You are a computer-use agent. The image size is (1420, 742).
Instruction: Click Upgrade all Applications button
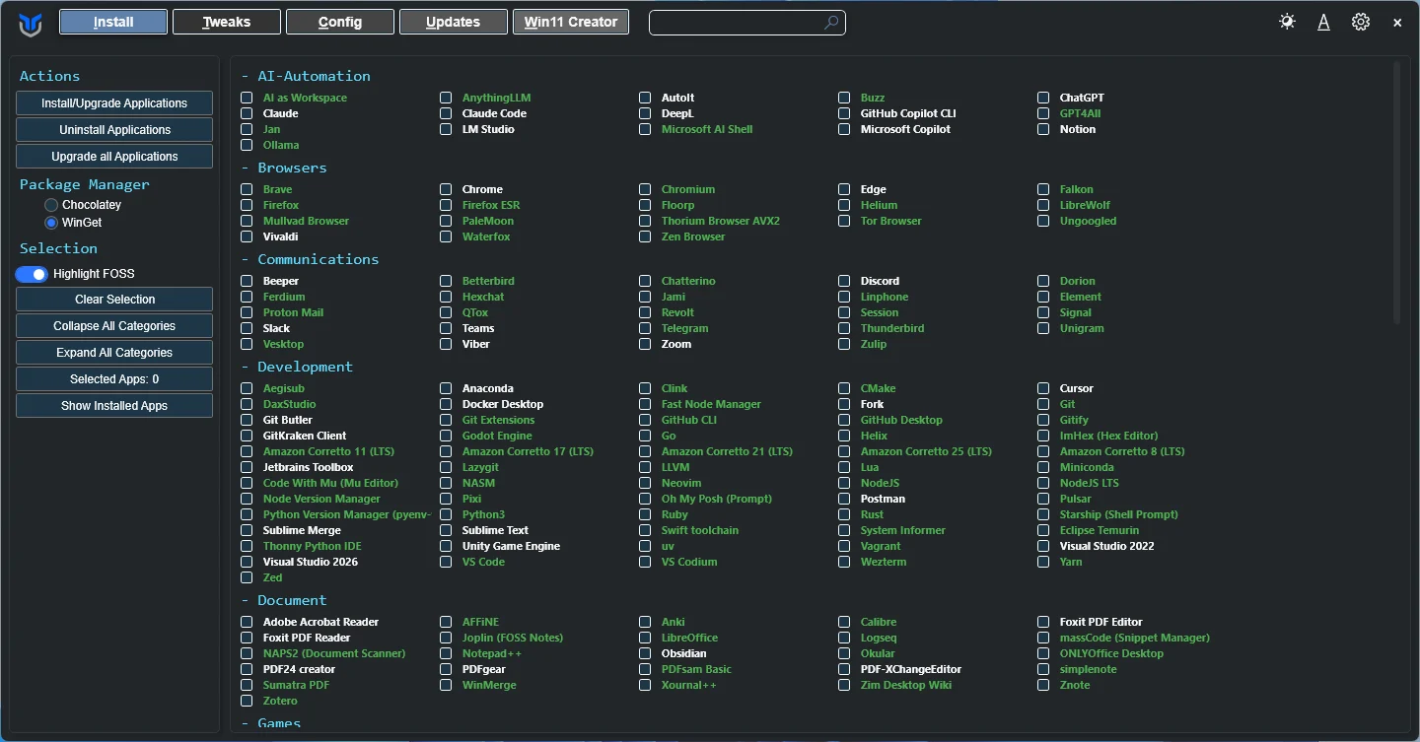click(x=114, y=157)
